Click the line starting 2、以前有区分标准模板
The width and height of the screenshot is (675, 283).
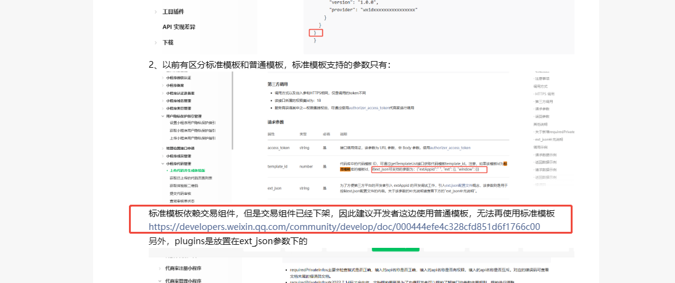tap(270, 65)
